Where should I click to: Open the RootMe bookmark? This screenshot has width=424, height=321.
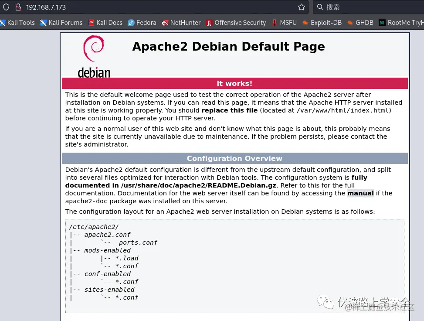401,23
